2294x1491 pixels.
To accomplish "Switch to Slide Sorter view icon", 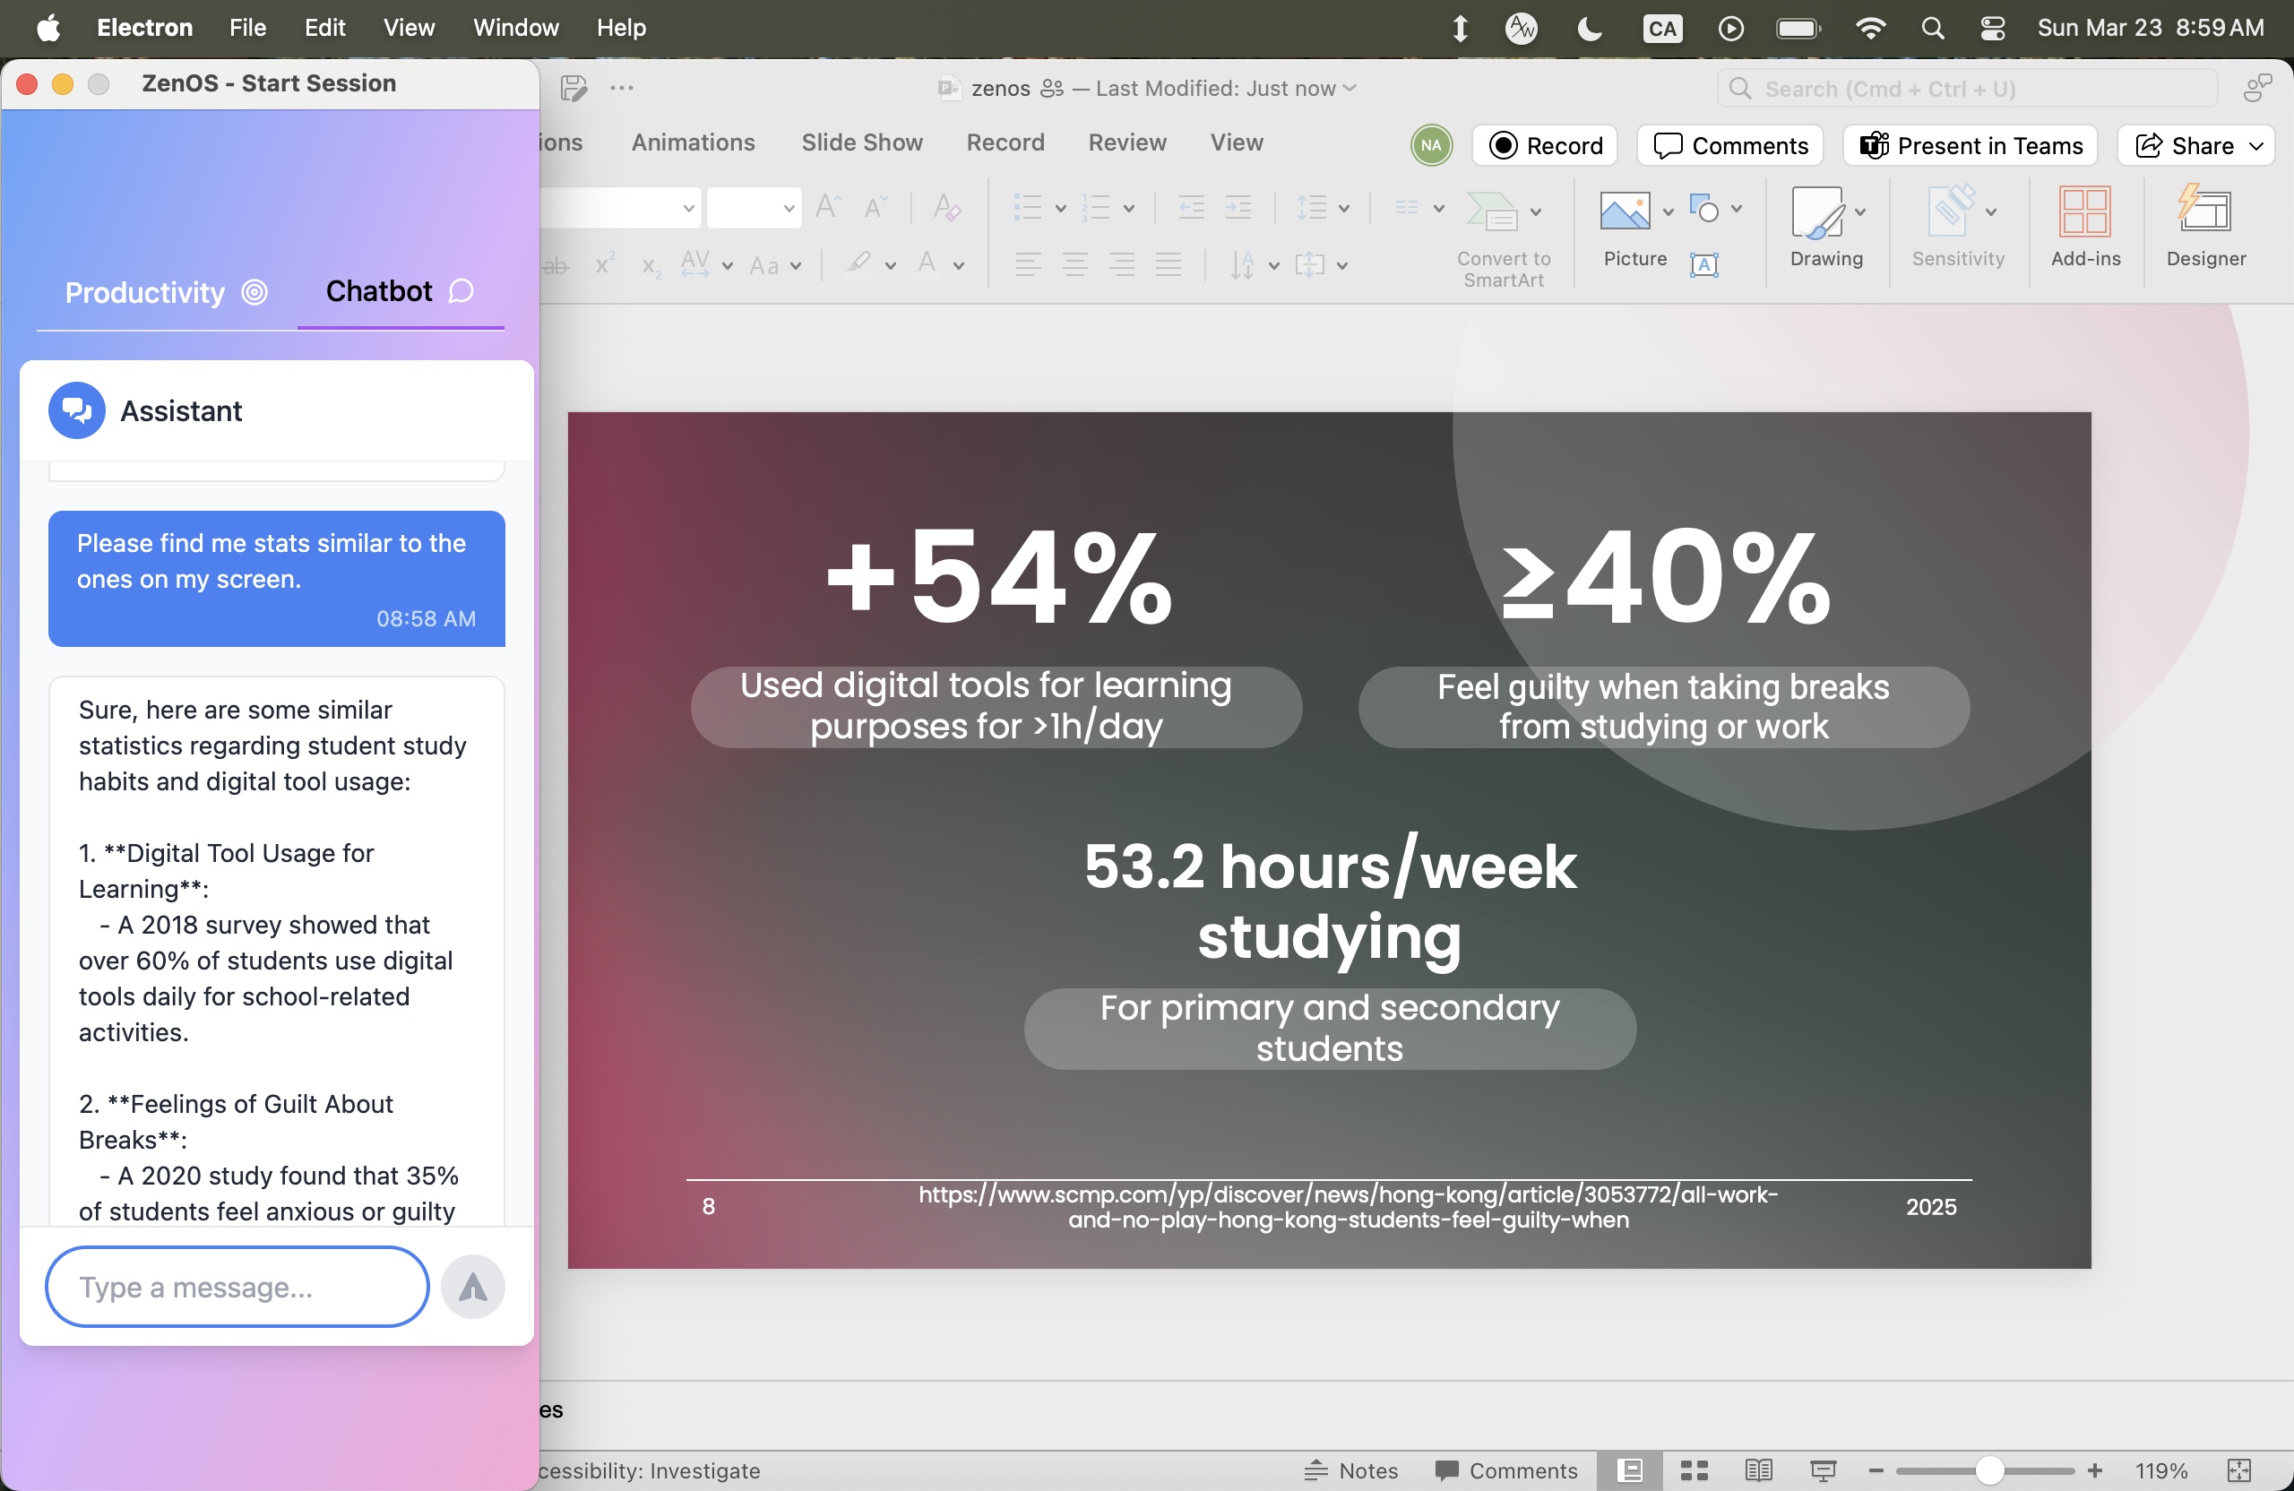I will (1694, 1469).
